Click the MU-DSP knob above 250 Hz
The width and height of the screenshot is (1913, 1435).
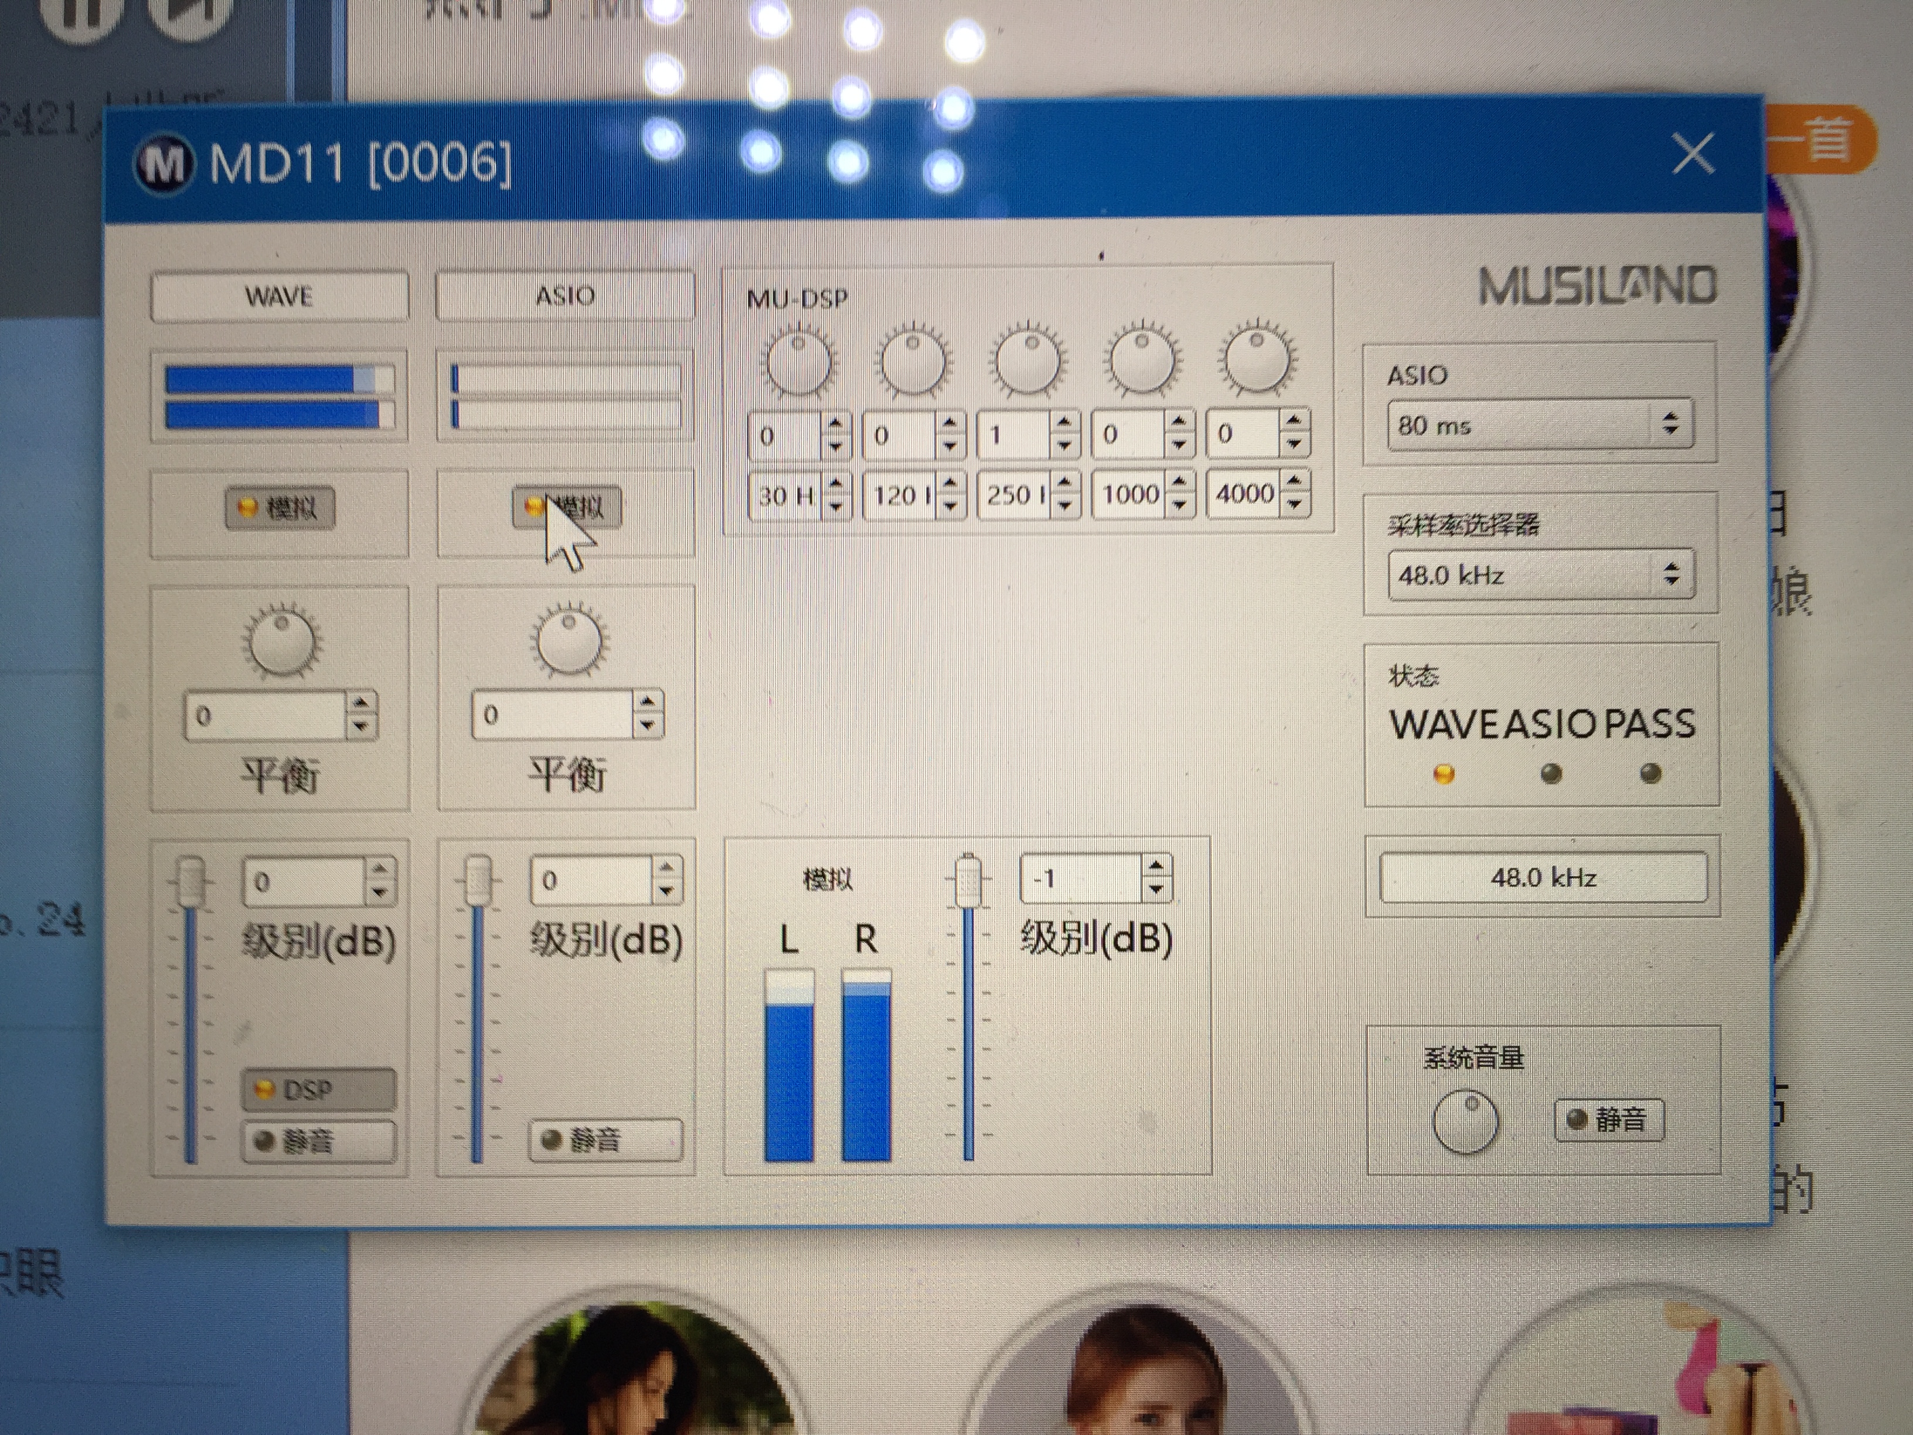(x=1027, y=361)
